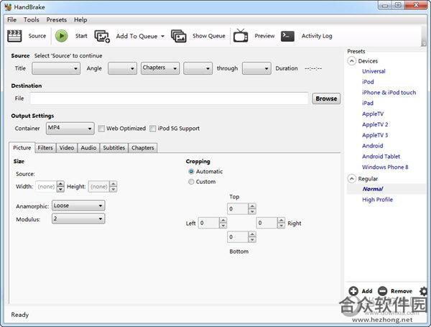Select the AppleTV 3 preset

pyautogui.click(x=375, y=135)
